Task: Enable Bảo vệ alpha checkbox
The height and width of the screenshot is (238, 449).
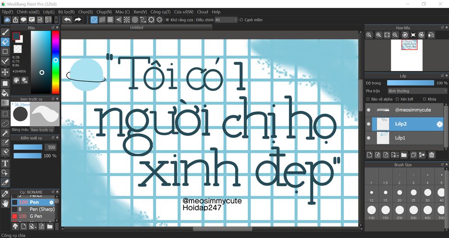Action: coord(368,99)
